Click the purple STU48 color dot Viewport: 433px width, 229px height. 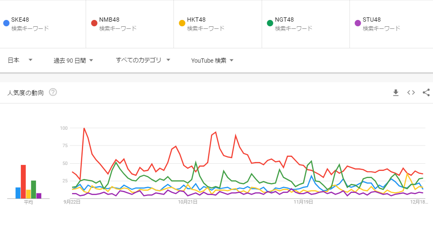click(358, 23)
